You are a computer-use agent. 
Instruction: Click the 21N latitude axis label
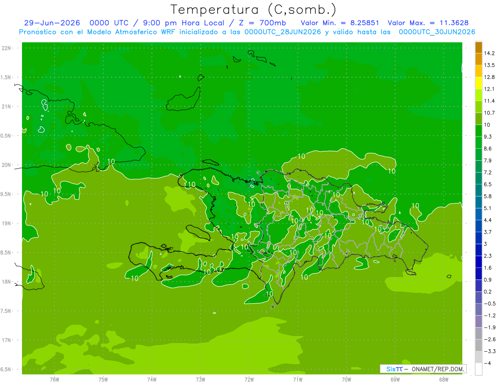click(x=7, y=106)
